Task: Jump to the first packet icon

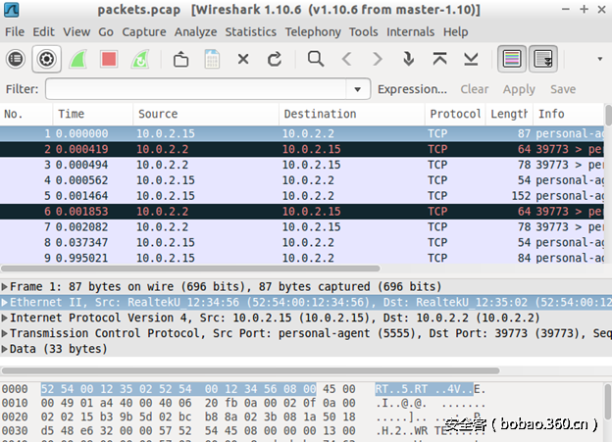Action: [x=438, y=59]
